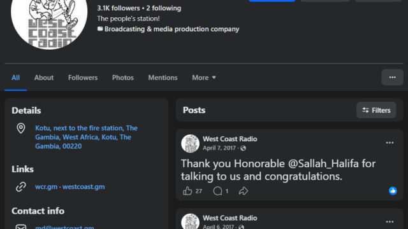Open West Coast Radio name on April 6 post
This screenshot has height=229, width=408.
coord(230,218)
